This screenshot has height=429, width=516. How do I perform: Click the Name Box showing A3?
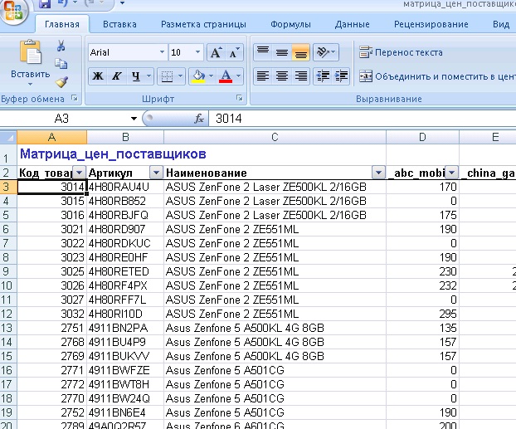coord(61,118)
